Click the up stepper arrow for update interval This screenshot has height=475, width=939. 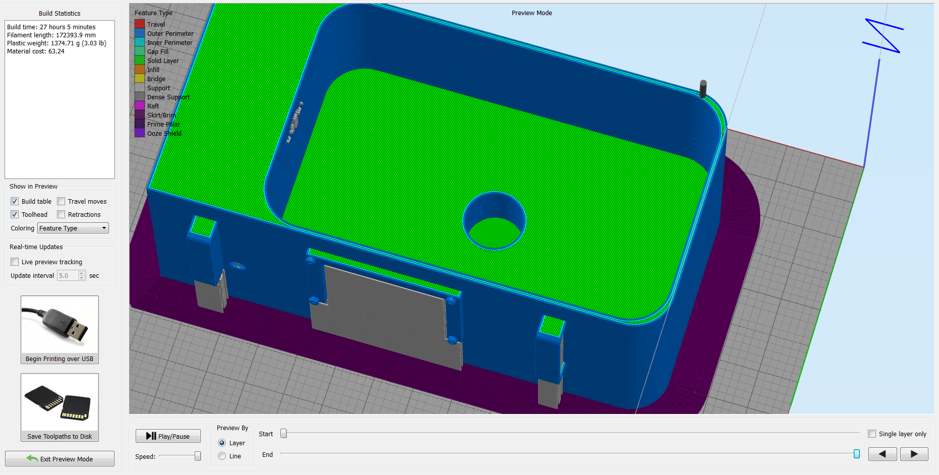click(x=81, y=273)
